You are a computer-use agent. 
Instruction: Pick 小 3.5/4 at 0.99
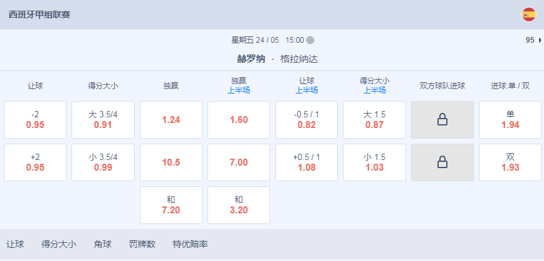[103, 162]
